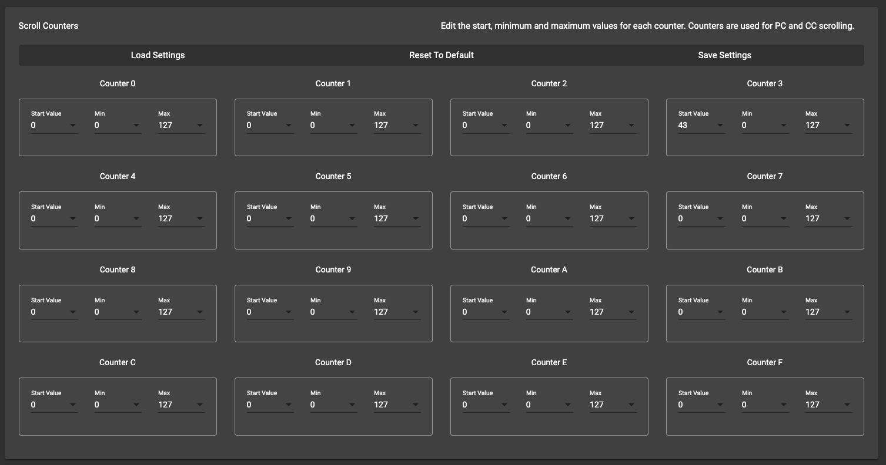
Task: Open Counter 9 Min dropdown
Action: pos(333,312)
